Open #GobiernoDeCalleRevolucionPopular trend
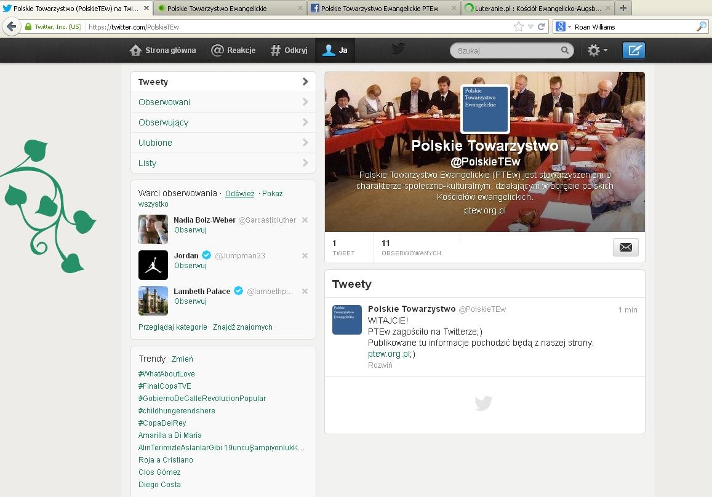The height and width of the screenshot is (497, 712). [202, 399]
